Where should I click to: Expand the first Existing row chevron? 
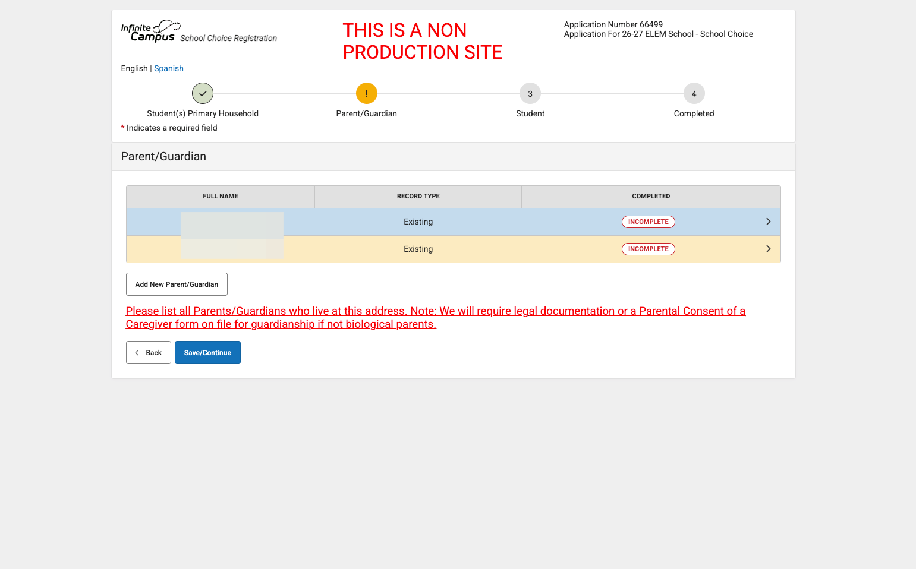pos(768,222)
